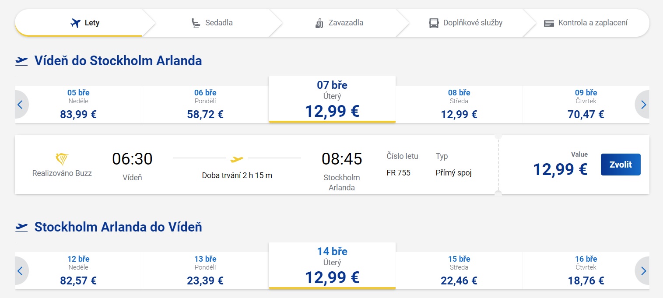Click the airplane icon in Lety step
Screen dimensions: 663x298
click(x=76, y=23)
